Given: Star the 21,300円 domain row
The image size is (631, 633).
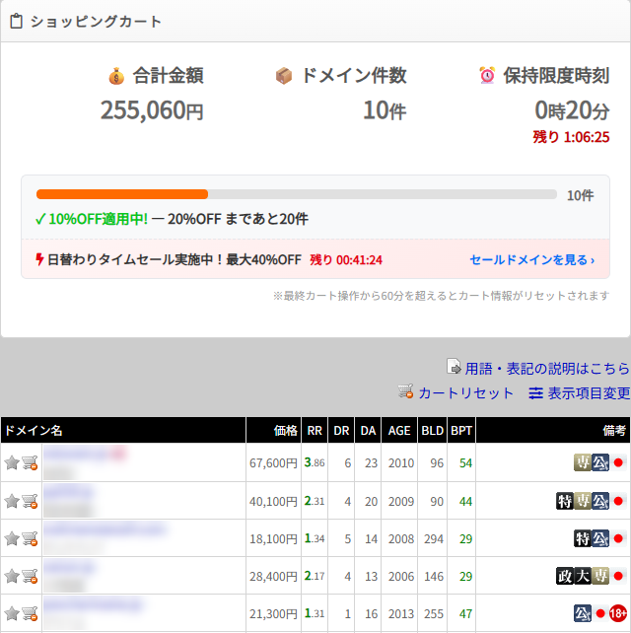Looking at the screenshot, I should pos(12,613).
